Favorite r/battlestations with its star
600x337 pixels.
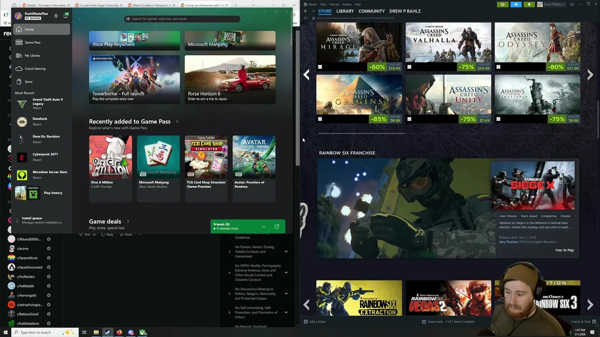pyautogui.click(x=48, y=323)
